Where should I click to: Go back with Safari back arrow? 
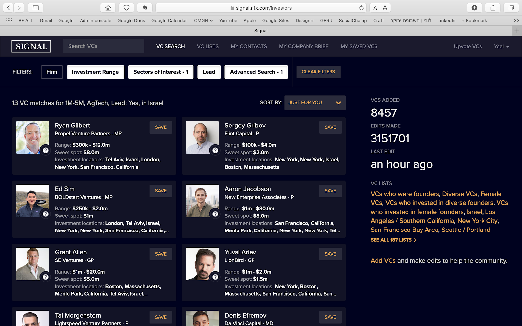click(x=8, y=8)
